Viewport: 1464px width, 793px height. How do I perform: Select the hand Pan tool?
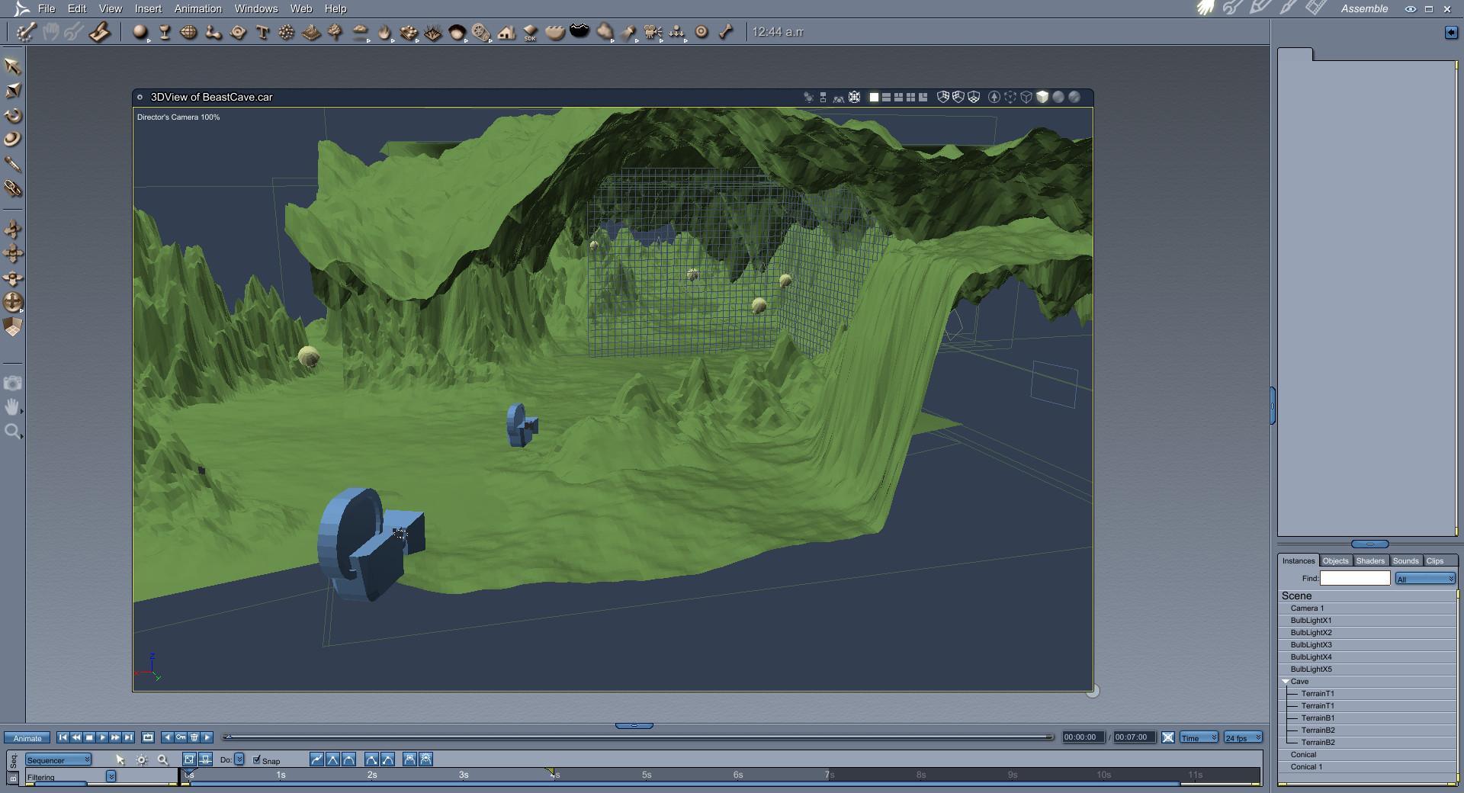[13, 407]
